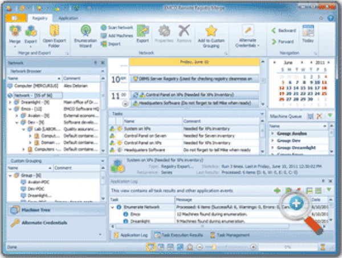Expand Group: Dreamlight in Machine Queue
Viewport: 342px width, 258px height.
[x=272, y=148]
